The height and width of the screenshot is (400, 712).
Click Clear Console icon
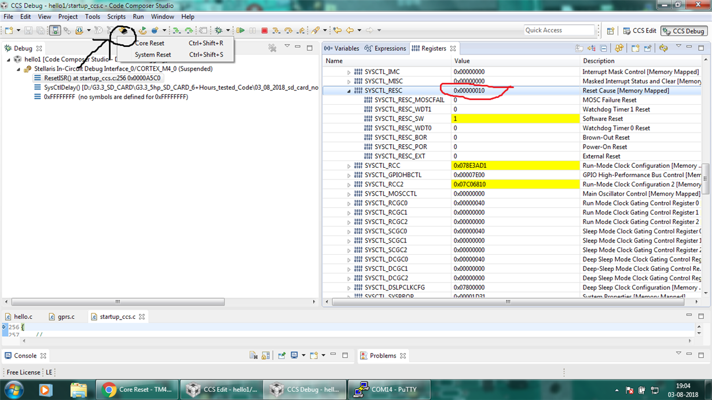[x=253, y=355]
